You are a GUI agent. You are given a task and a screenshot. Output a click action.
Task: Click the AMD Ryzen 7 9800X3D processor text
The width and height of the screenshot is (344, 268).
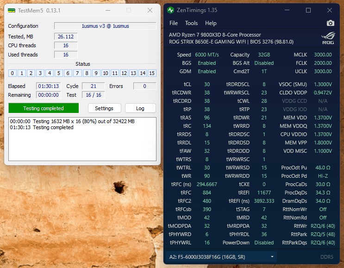215,35
